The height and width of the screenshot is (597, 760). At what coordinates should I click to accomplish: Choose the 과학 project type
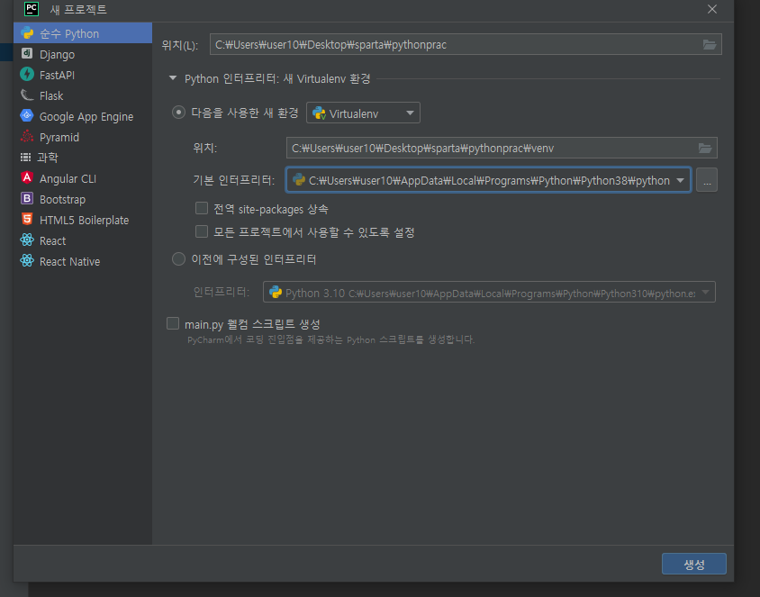pos(83,158)
